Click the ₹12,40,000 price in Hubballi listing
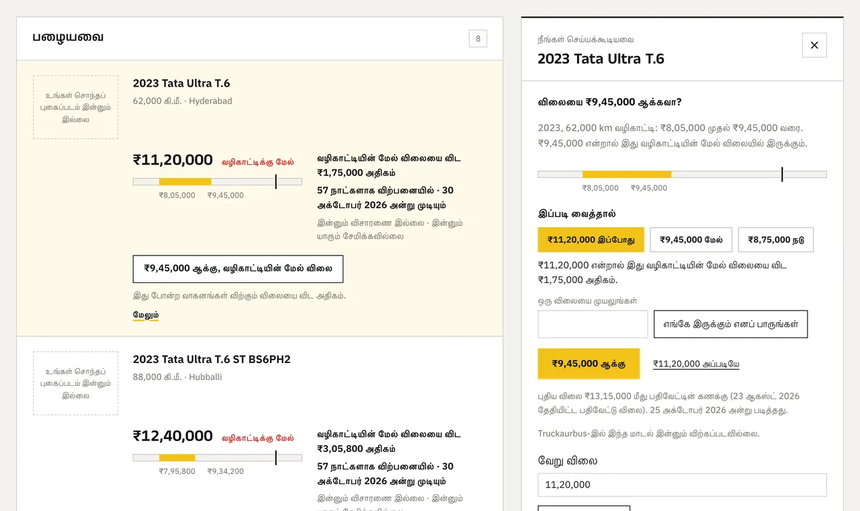860x511 pixels. (x=173, y=436)
